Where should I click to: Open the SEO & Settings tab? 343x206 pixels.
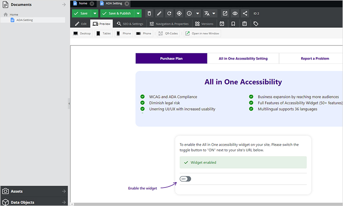pos(130,24)
